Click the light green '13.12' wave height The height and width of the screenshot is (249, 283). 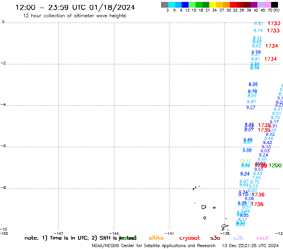(x=246, y=161)
